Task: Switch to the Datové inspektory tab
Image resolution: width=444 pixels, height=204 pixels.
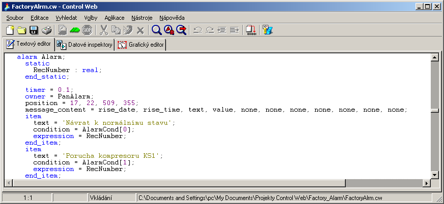Action: coord(85,45)
